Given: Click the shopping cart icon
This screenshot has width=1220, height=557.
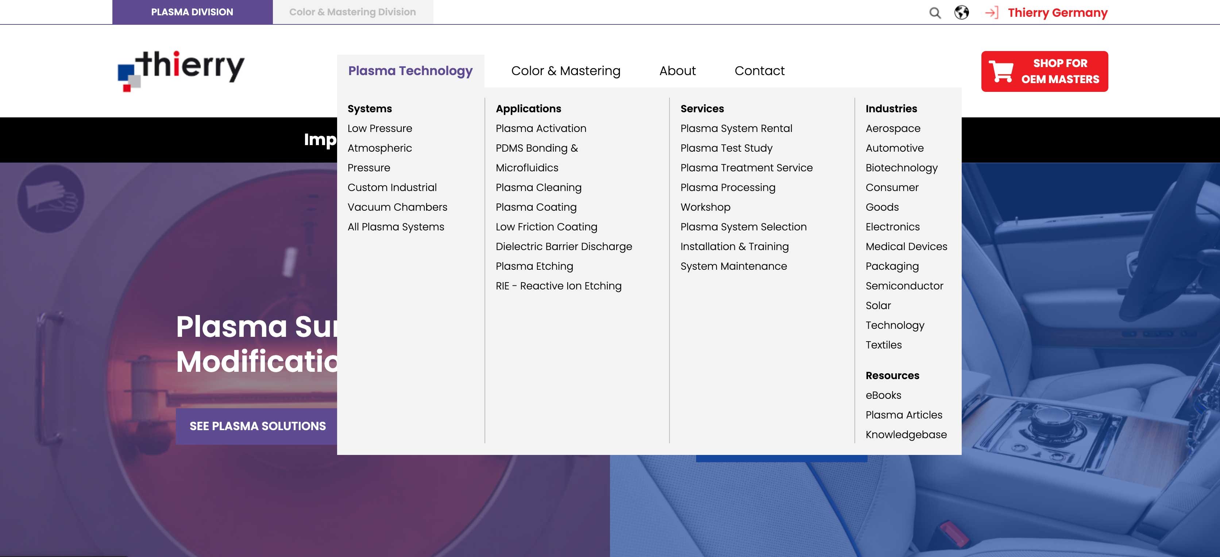Looking at the screenshot, I should 1001,71.
